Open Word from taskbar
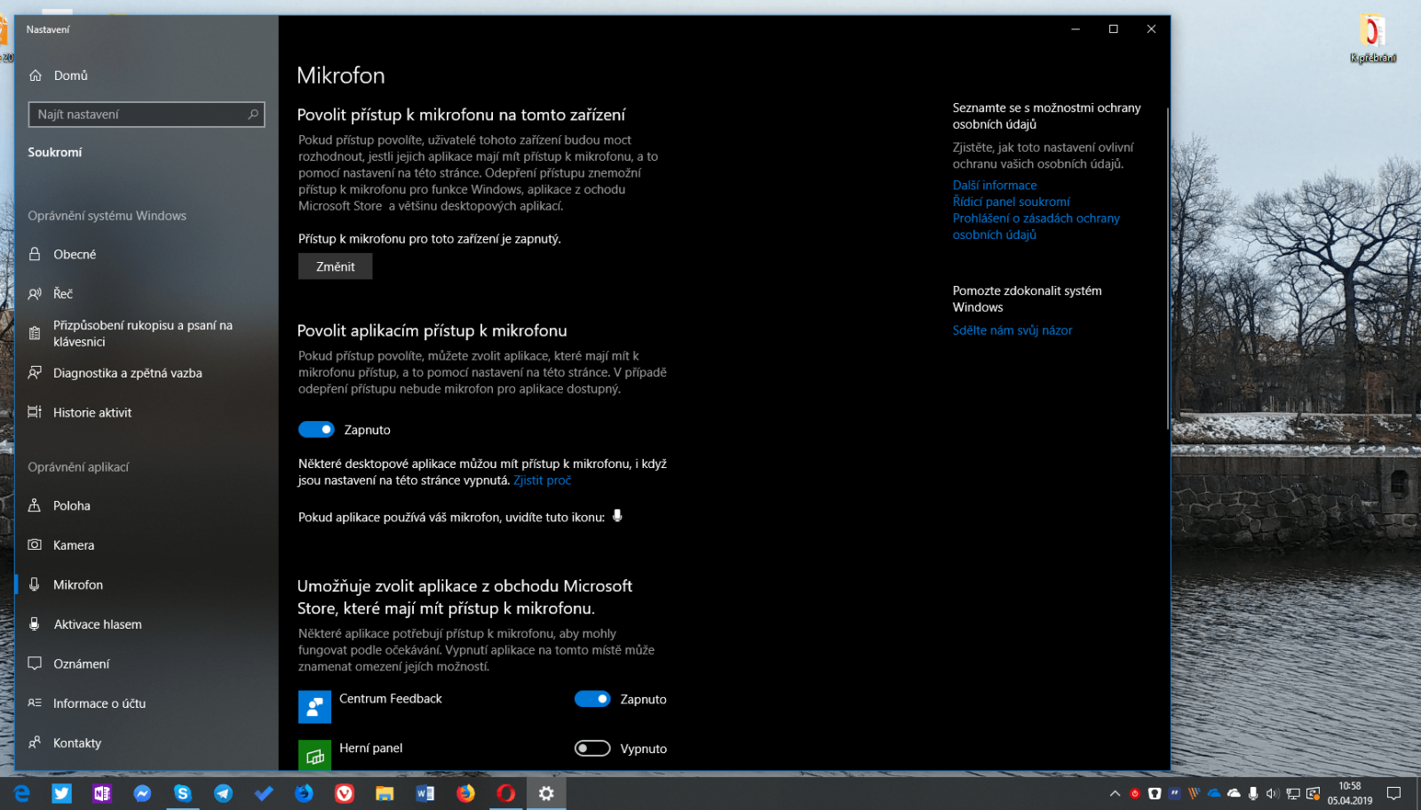This screenshot has width=1421, height=810. point(425,793)
